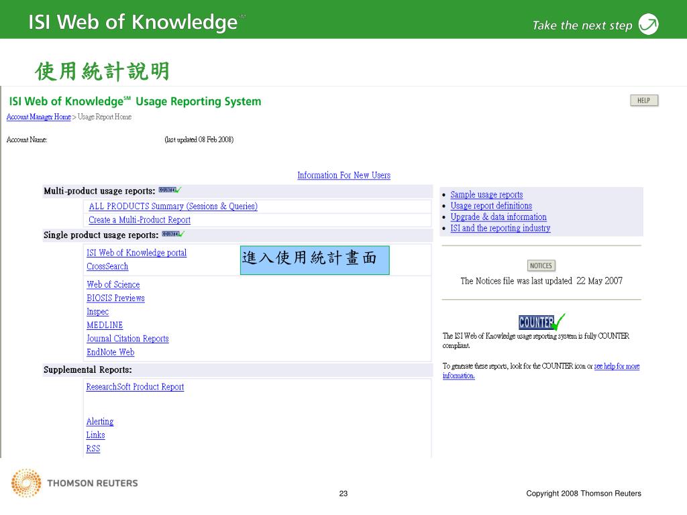
Task: Click the ISI Web of Knowledge banner title
Action: point(134,22)
